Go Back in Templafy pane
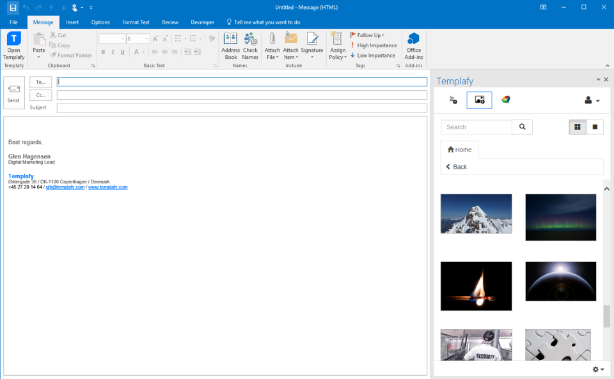This screenshot has height=379, width=614. pyautogui.click(x=455, y=167)
